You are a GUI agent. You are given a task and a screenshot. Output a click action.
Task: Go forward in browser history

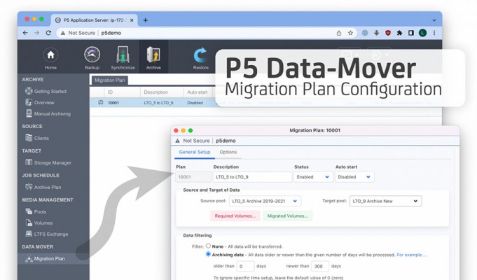(x=37, y=33)
